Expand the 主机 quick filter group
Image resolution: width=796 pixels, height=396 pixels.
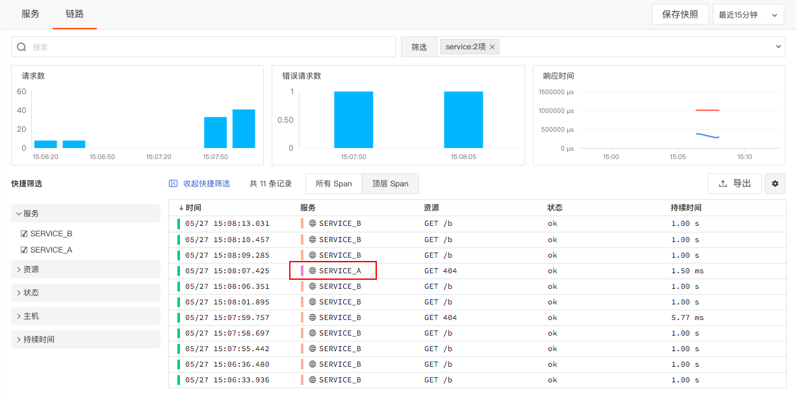click(86, 316)
